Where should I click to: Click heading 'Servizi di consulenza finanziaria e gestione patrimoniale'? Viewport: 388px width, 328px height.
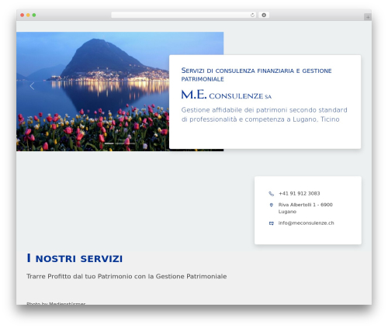[256, 74]
